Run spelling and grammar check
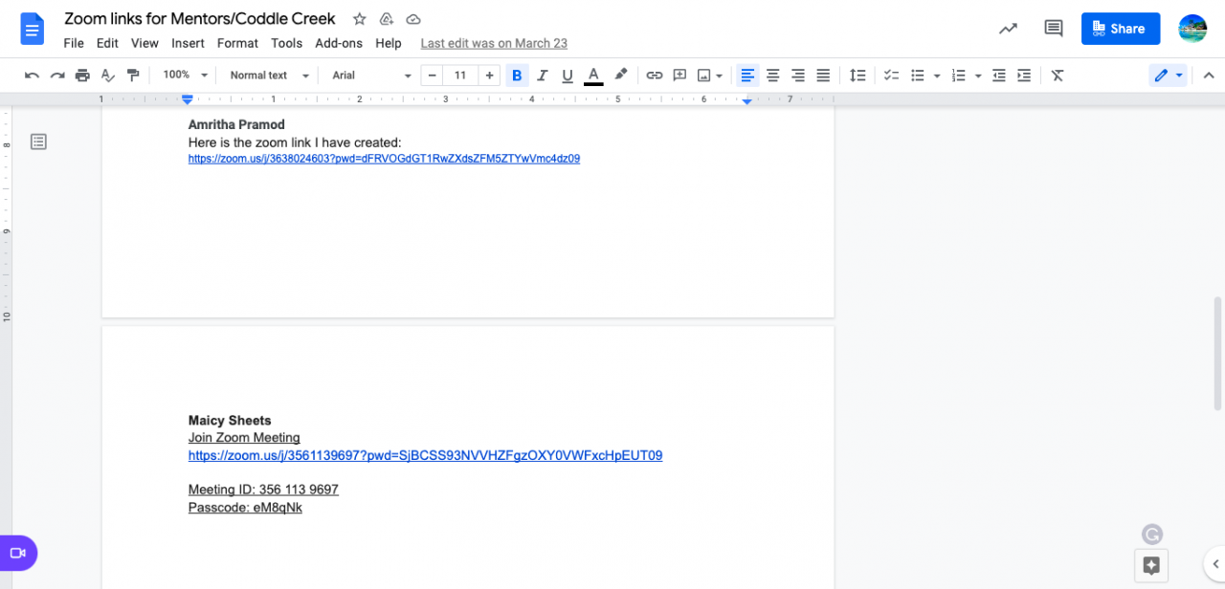 click(108, 76)
